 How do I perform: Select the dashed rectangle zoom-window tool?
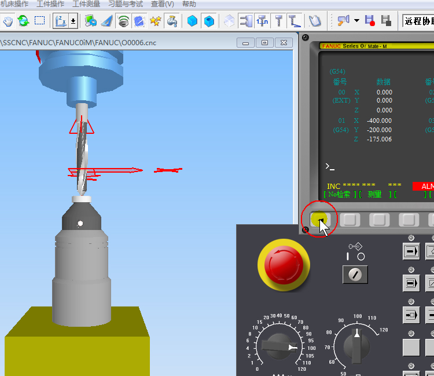click(39, 20)
